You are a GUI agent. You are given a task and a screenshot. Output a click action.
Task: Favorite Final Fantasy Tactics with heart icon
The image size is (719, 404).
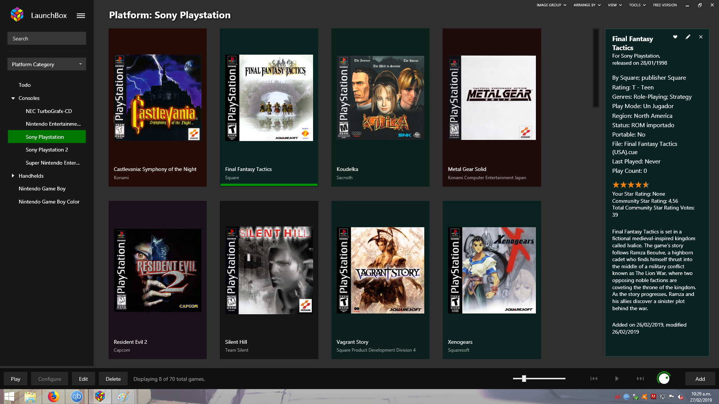pyautogui.click(x=675, y=37)
